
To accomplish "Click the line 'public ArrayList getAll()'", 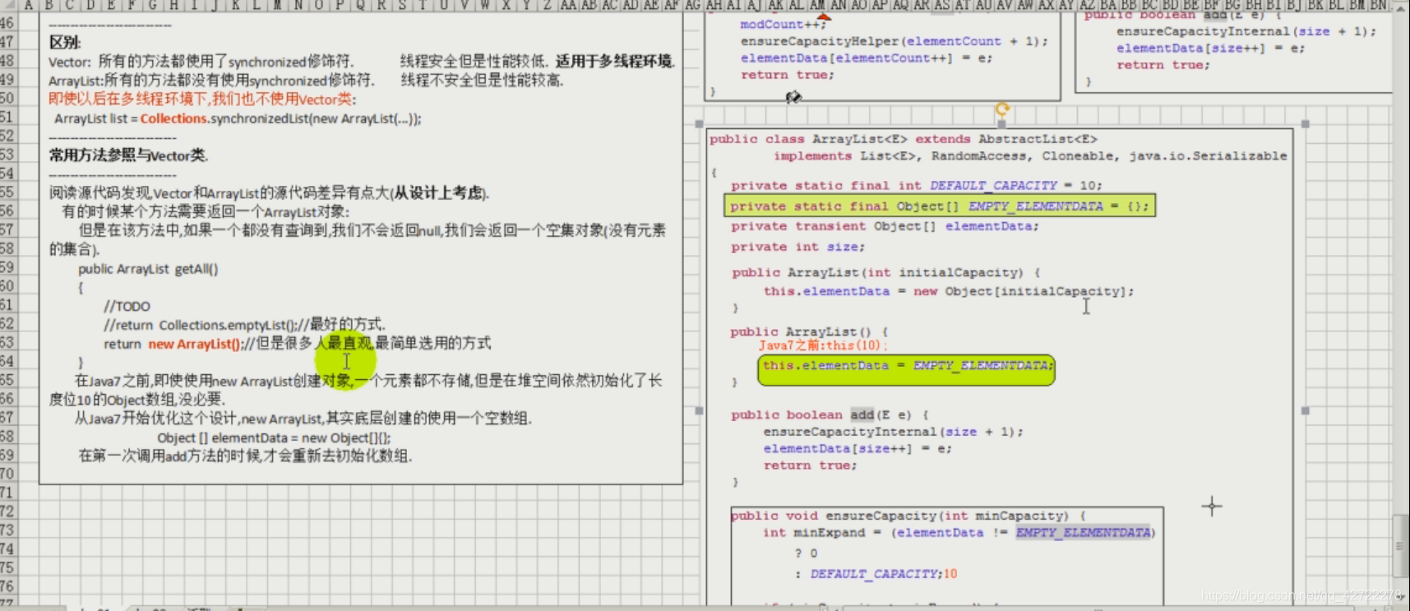I will coord(148,269).
